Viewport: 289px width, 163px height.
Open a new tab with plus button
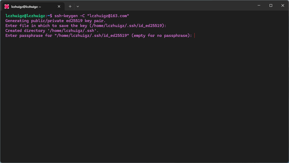pyautogui.click(x=70, y=6)
